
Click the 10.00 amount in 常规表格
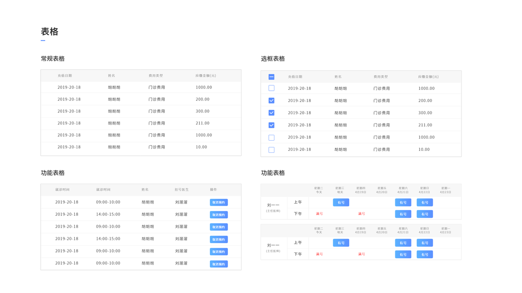[201, 147]
